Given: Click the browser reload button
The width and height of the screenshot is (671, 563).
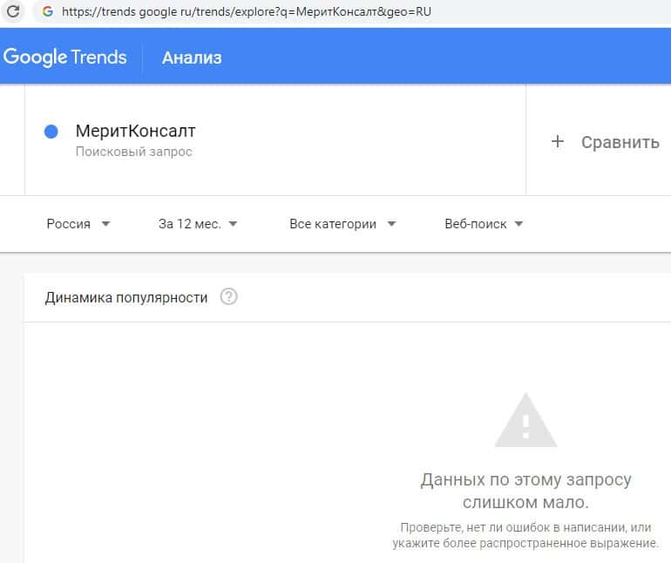Looking at the screenshot, I should pos(13,12).
